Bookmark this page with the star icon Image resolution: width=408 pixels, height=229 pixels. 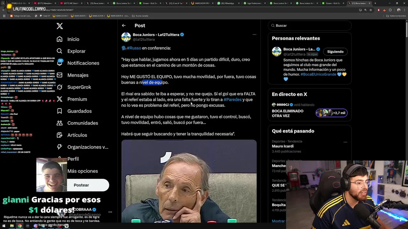(371, 10)
